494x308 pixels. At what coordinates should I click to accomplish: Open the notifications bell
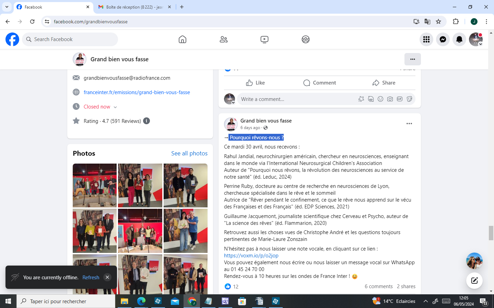pyautogui.click(x=459, y=39)
